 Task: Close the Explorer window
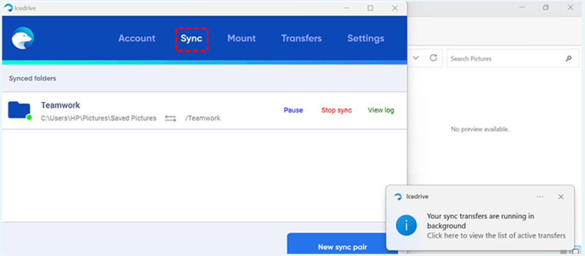coord(570,8)
